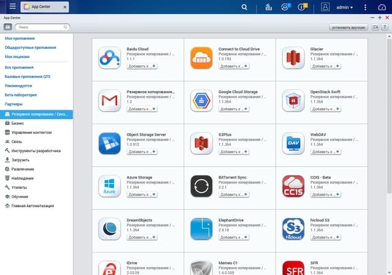Viewport: 392px width, 275px height.
Task: Add Google Cloud Storage via Добавить button
Action: [x=234, y=109]
